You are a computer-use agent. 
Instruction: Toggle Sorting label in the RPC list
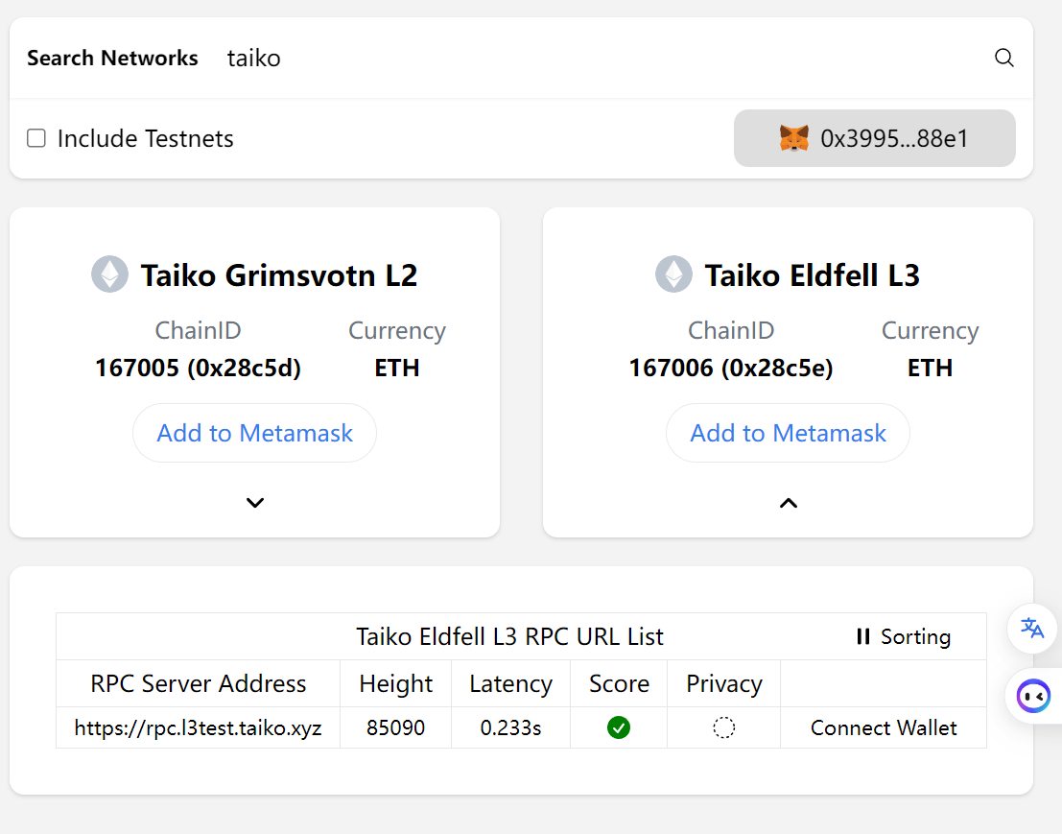click(x=916, y=637)
